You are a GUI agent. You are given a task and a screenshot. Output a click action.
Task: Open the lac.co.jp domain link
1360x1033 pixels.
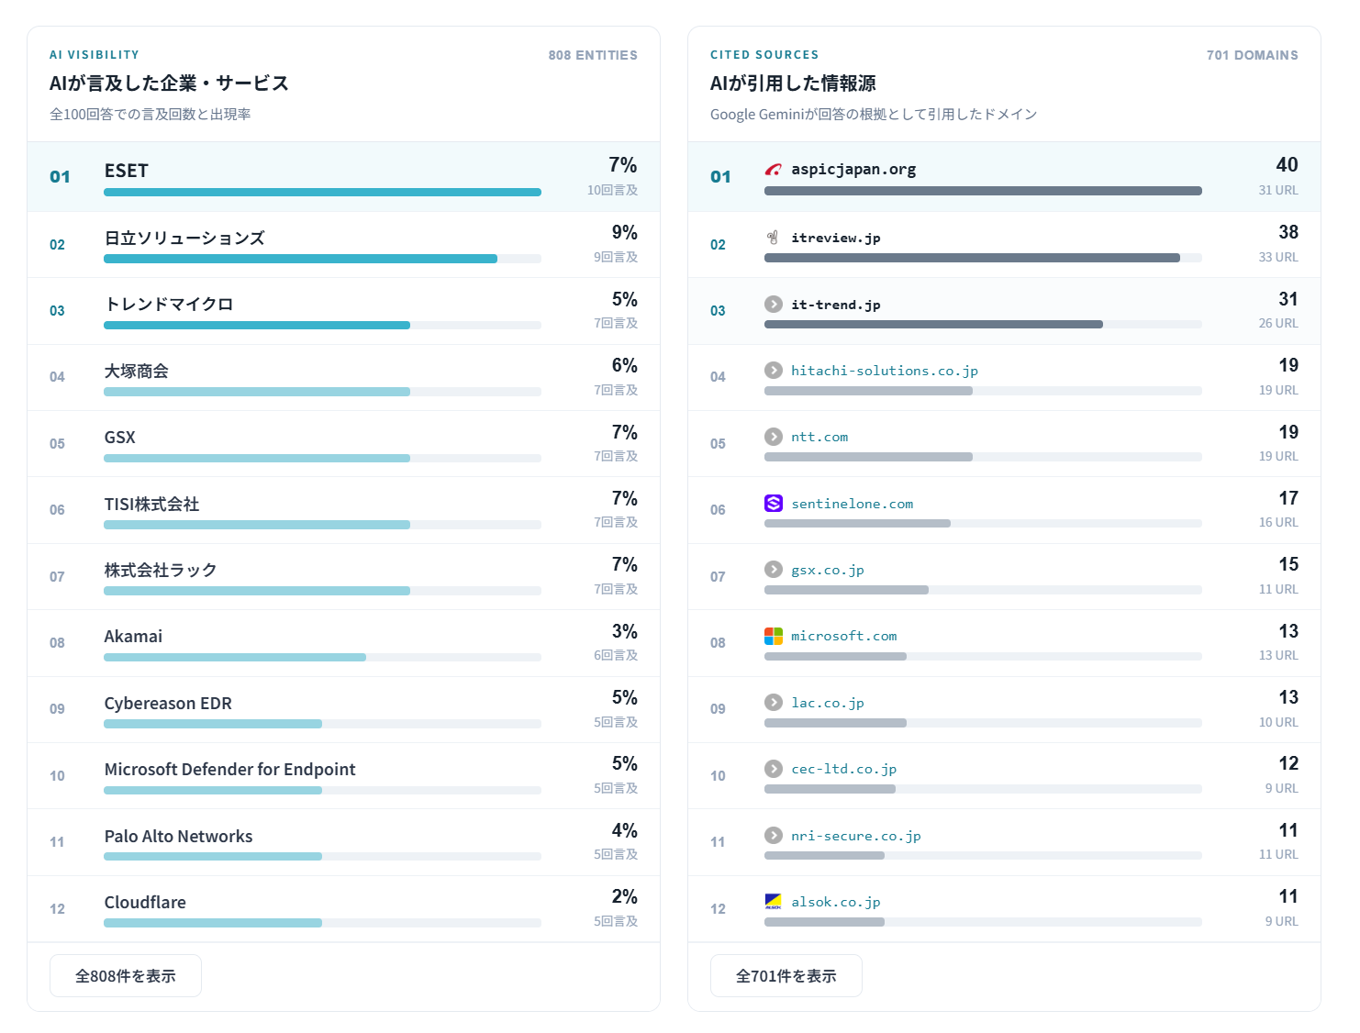tap(828, 703)
